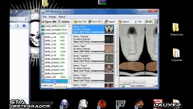Select lahills_1.col in file list
193x109 pixels.
[54, 37]
